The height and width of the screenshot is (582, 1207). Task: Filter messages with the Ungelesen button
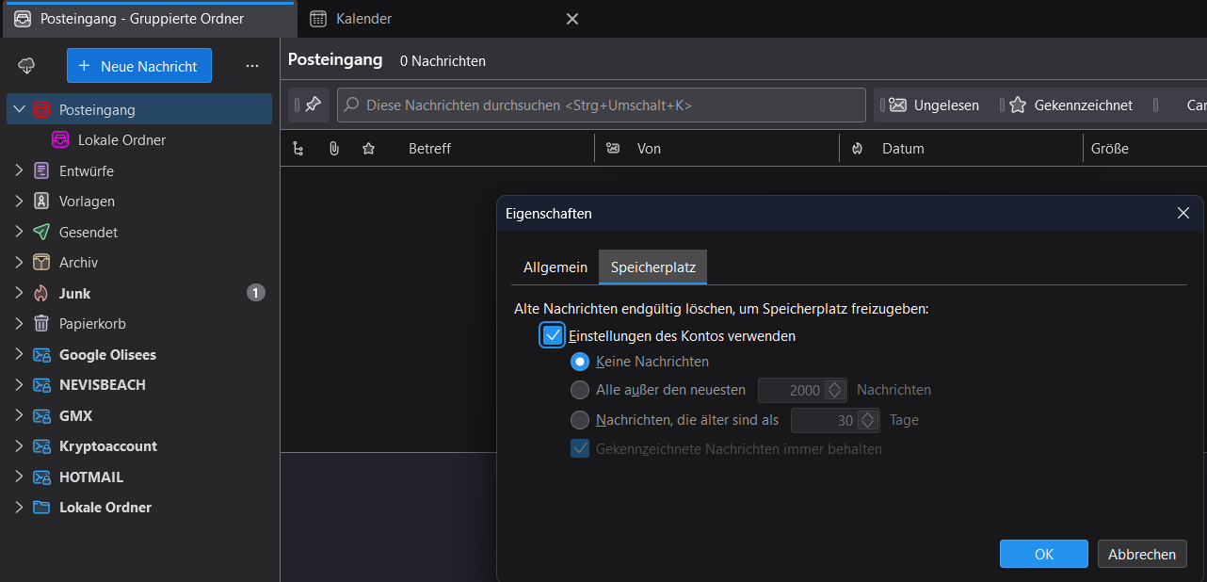[x=936, y=105]
